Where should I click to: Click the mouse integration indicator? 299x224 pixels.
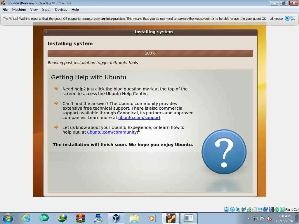click(x=277, y=209)
